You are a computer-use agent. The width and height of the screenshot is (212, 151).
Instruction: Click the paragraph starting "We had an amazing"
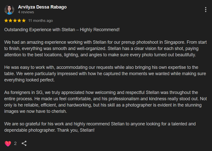pos(105,48)
